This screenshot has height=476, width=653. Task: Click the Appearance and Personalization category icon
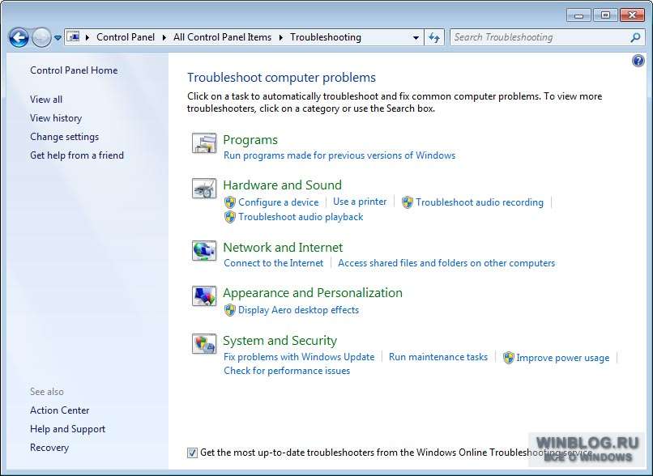pyautogui.click(x=204, y=296)
